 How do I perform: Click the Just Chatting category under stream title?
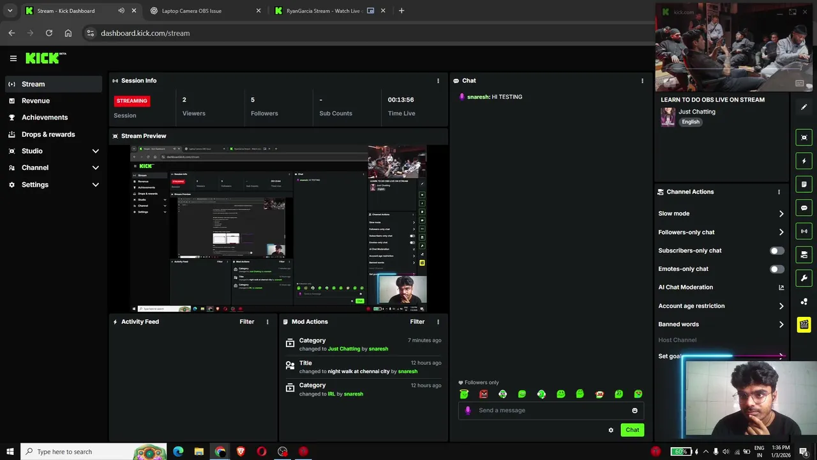coord(696,112)
